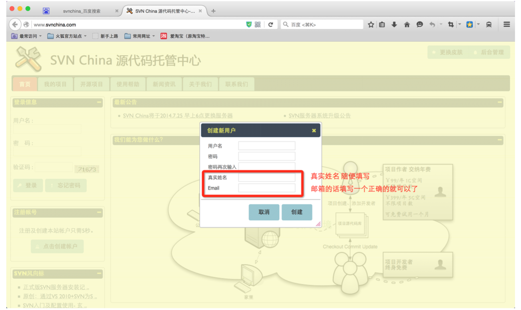This screenshot has width=521, height=310.
Task: Open the 火狐官方站点 bookmarks folder
Action: tap(67, 36)
